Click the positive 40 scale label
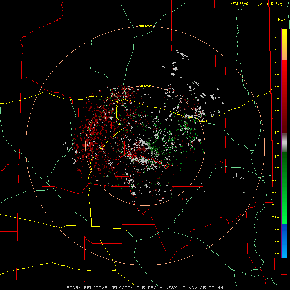The image size is (290, 290). pyautogui.click(x=277, y=97)
